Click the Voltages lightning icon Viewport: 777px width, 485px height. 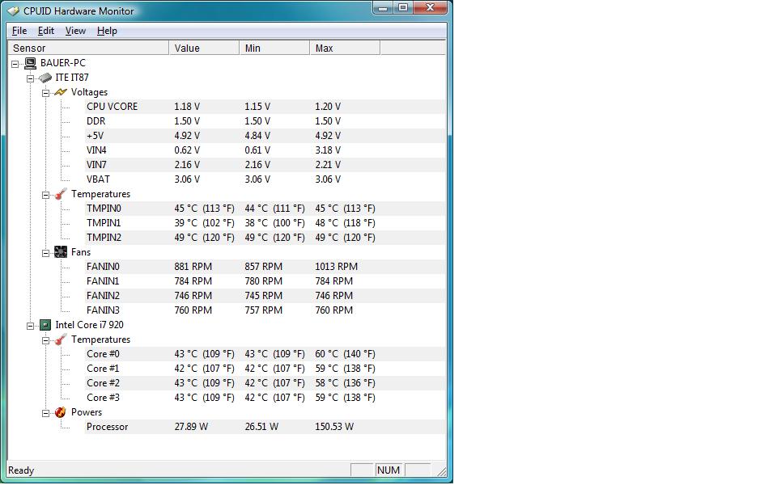click(x=61, y=92)
